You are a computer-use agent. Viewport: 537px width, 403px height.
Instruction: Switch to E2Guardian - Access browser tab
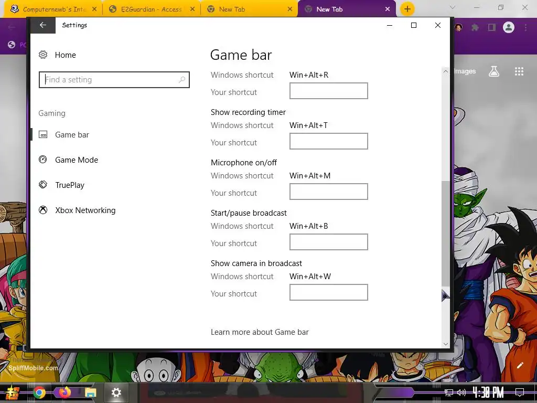pyautogui.click(x=151, y=9)
